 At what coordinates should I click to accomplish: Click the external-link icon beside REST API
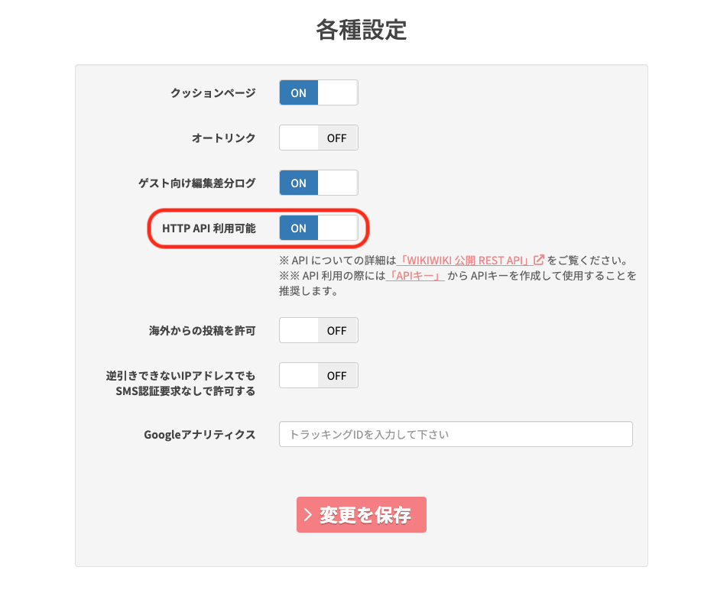539,260
